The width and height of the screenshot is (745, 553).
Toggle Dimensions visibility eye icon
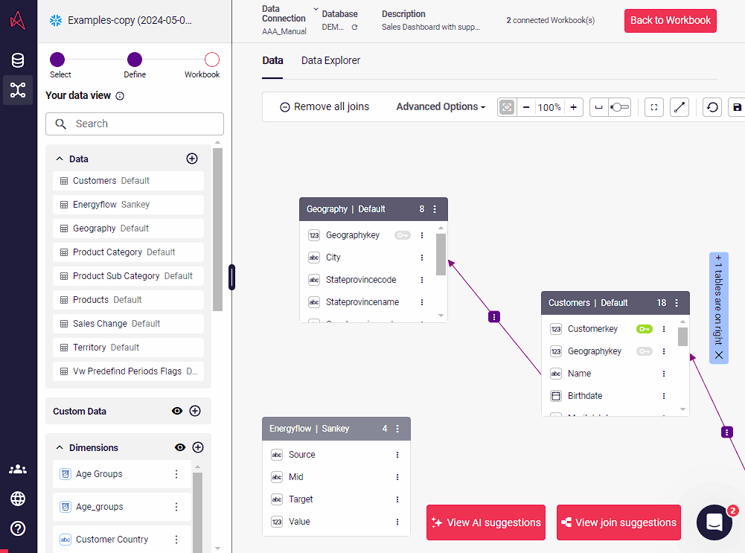tap(180, 447)
